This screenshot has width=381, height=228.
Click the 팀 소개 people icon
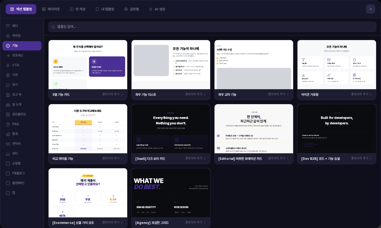click(x=8, y=104)
